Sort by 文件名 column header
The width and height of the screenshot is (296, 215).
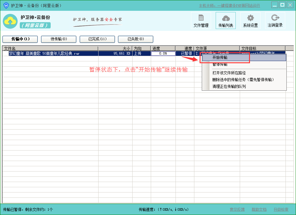pos(50,48)
